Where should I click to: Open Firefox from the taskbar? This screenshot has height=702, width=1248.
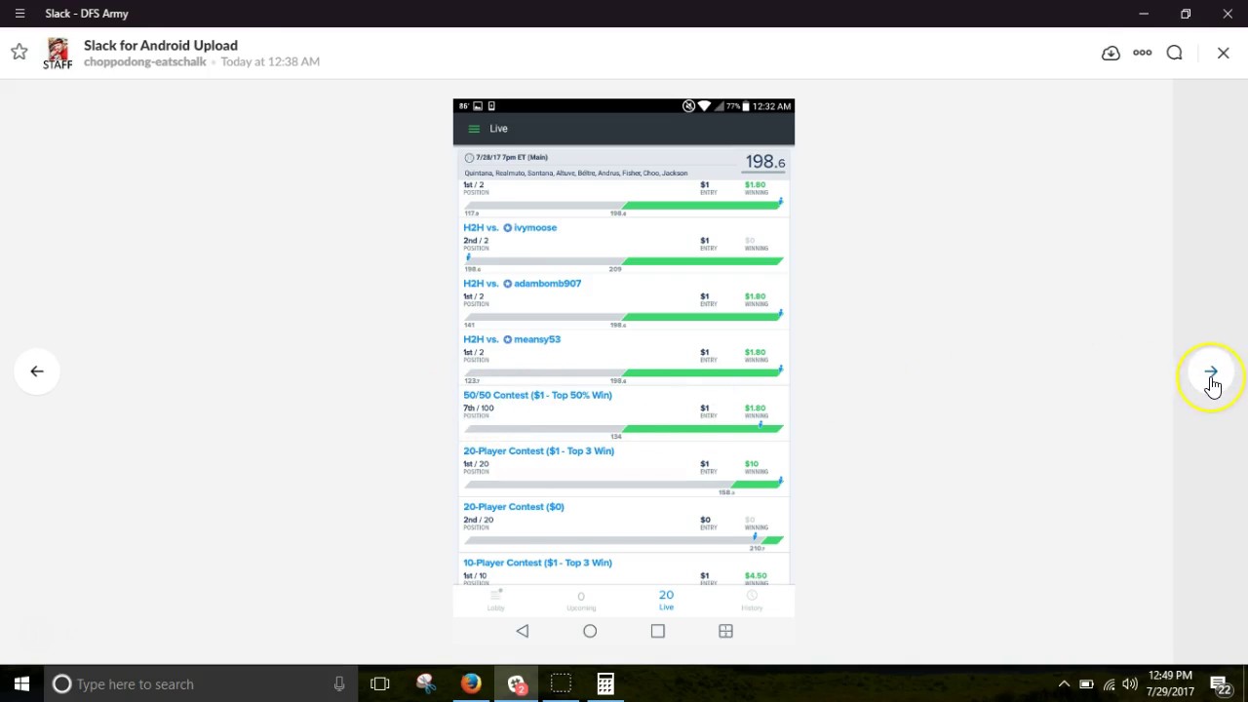pyautogui.click(x=471, y=683)
